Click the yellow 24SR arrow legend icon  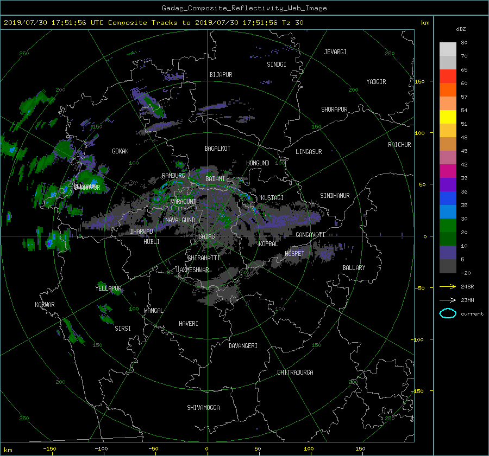(448, 286)
